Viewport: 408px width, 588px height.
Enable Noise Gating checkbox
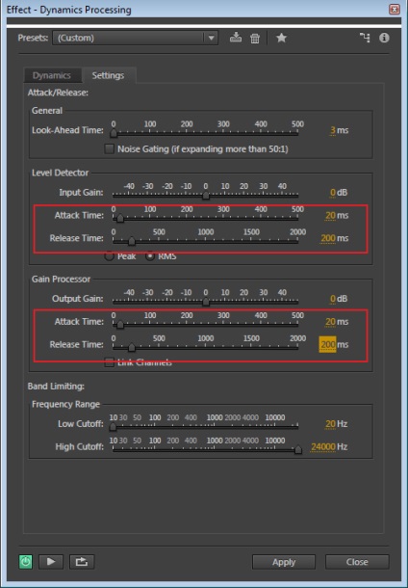pyautogui.click(x=110, y=148)
